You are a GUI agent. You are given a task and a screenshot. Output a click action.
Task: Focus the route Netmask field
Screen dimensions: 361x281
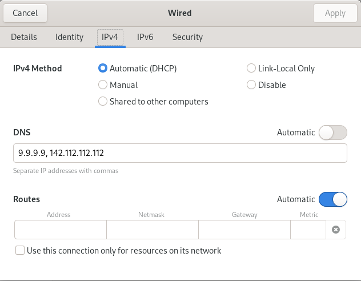pyautogui.click(x=153, y=230)
